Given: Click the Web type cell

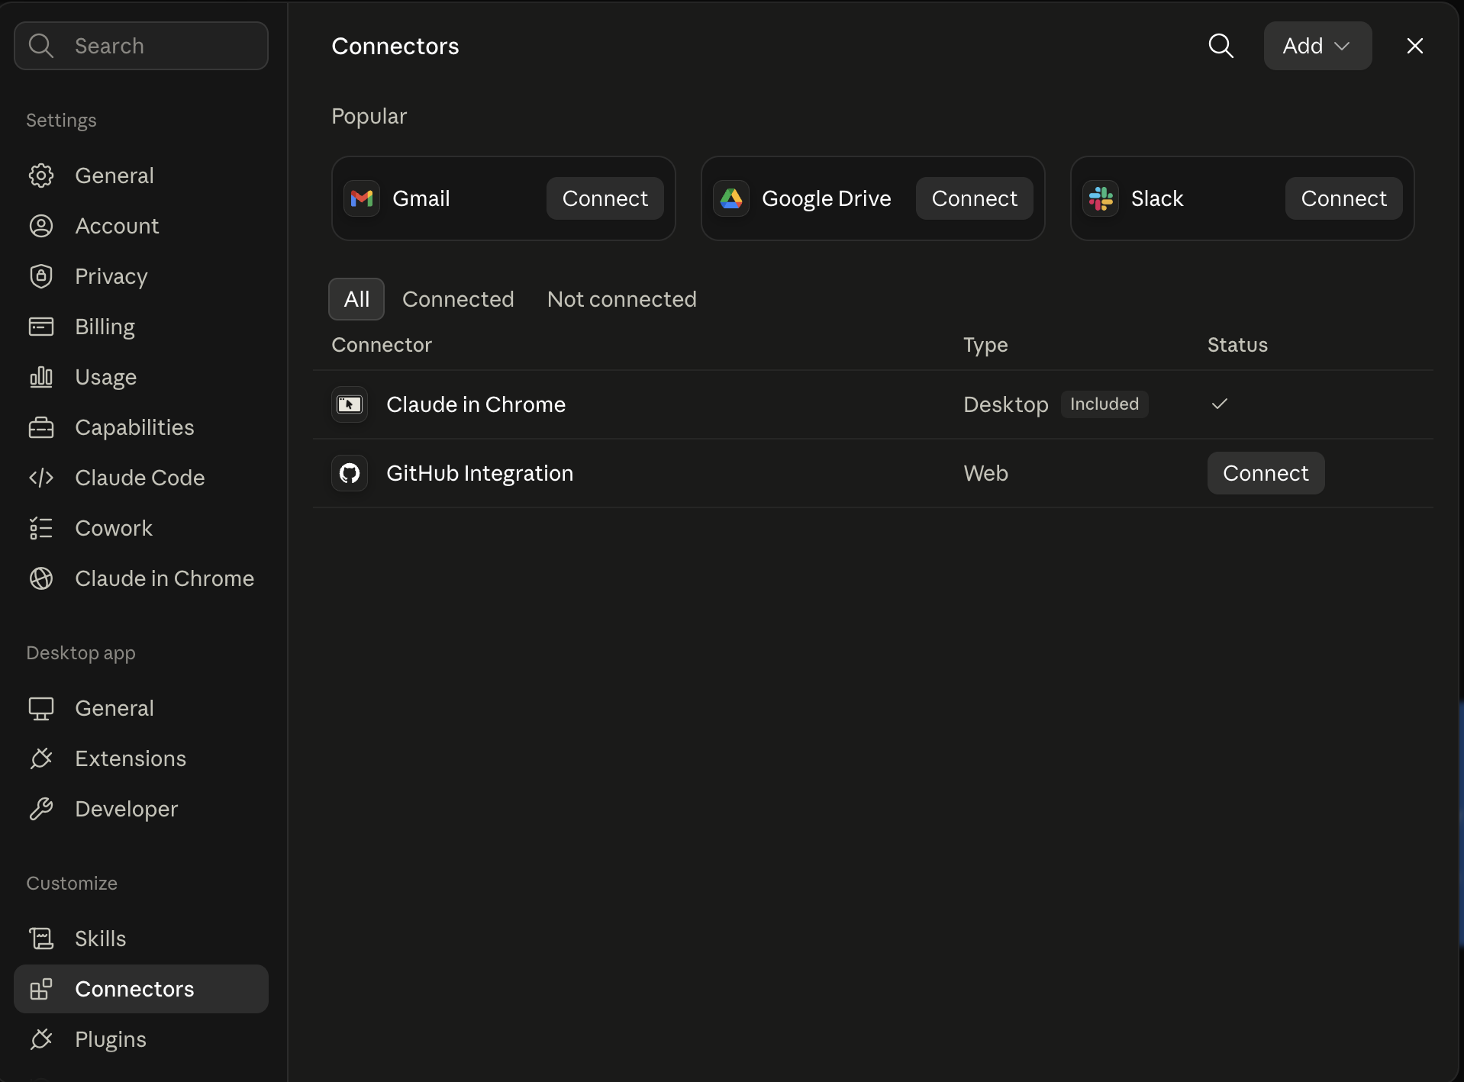Looking at the screenshot, I should pyautogui.click(x=985, y=473).
